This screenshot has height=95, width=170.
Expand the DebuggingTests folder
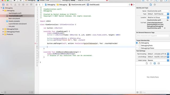point(3,29)
